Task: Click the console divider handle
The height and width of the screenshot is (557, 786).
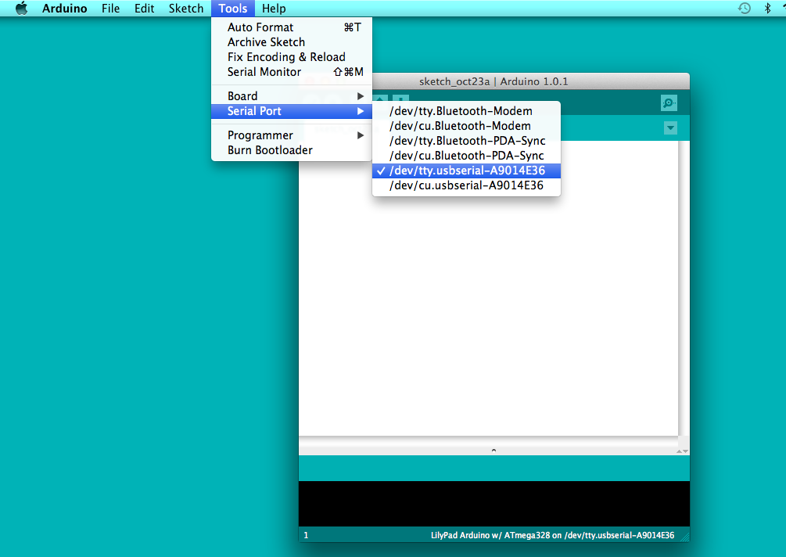Action: tap(493, 450)
